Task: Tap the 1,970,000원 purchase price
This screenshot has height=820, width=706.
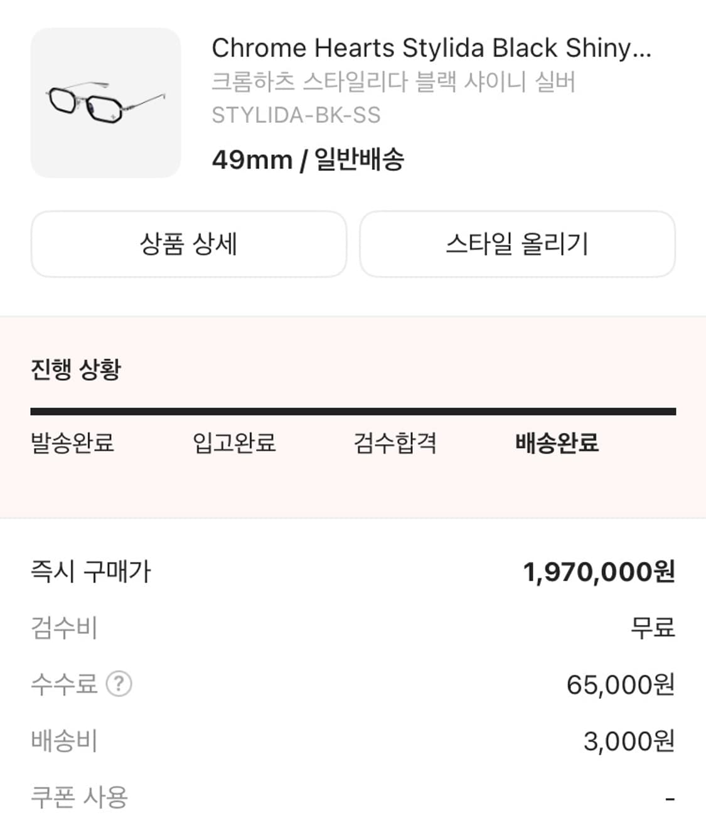Action: coord(599,572)
